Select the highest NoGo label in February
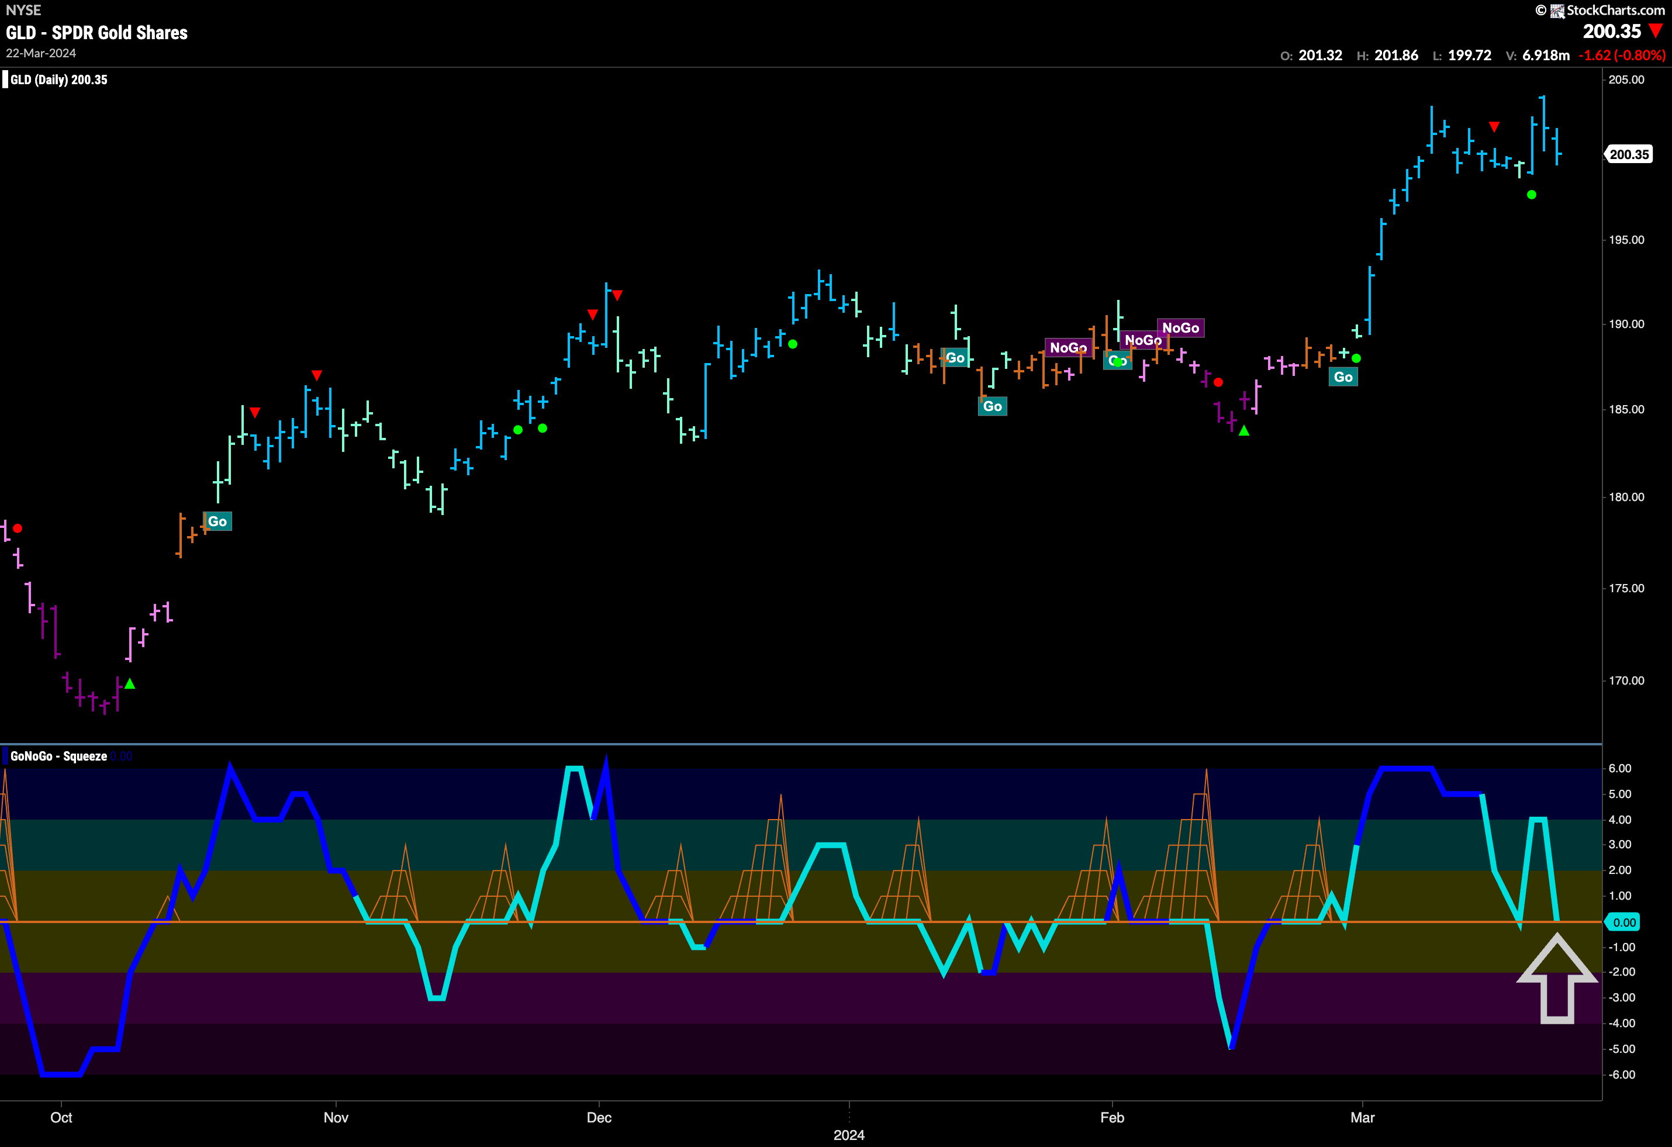This screenshot has width=1672, height=1147. (1180, 328)
